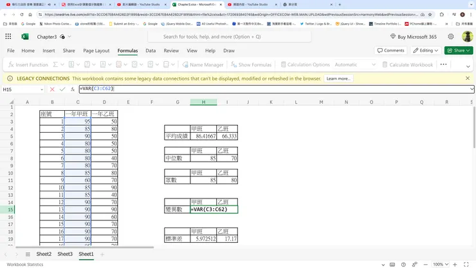Open the Insert Function dialog
Image resolution: width=476 pixels, height=268 pixels.
point(28,64)
